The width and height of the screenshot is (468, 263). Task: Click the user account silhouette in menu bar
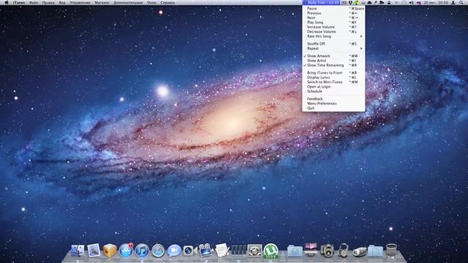pos(453,2)
